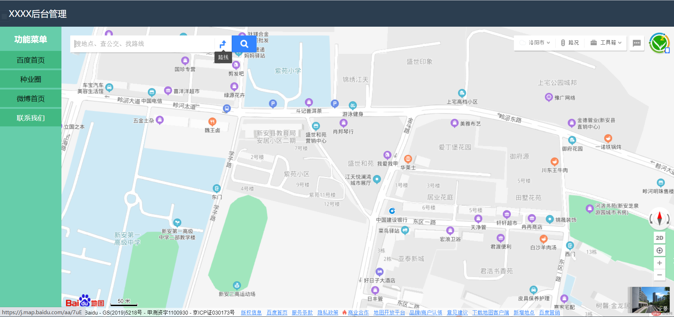Click the 上宅高档小区 marker
The height and width of the screenshot is (317, 674).
(462, 93)
